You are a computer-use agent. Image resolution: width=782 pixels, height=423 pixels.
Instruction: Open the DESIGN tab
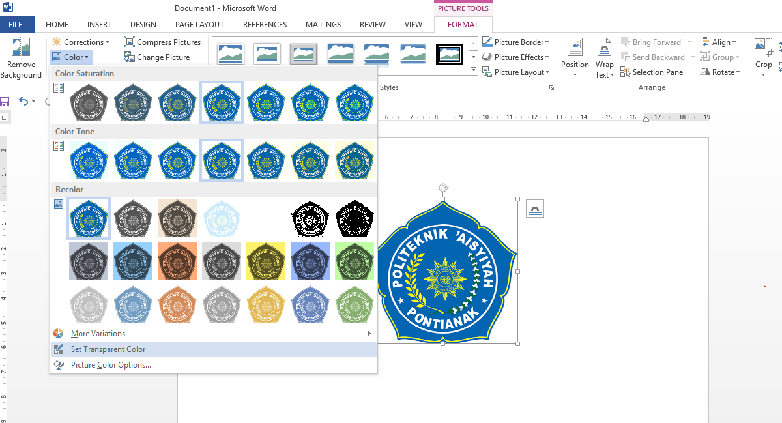pyautogui.click(x=143, y=25)
